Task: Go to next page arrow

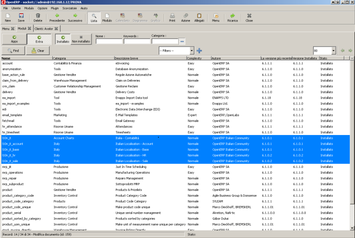Action: 350,51
